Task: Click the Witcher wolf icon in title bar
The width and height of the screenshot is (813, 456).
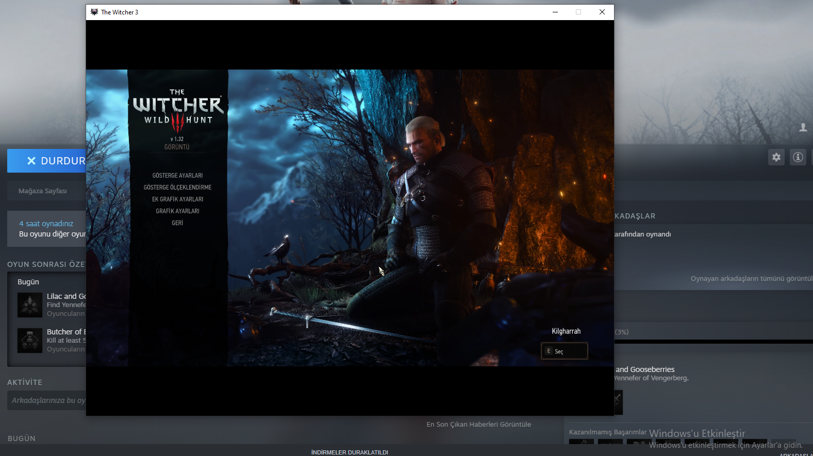Action: pyautogui.click(x=94, y=12)
